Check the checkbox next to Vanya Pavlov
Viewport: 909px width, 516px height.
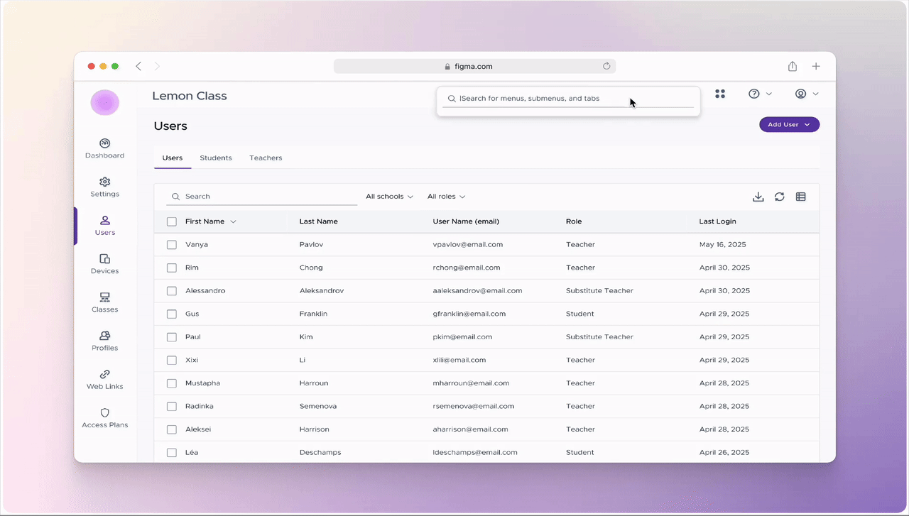[x=171, y=244]
